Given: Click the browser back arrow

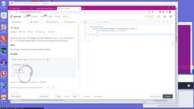Looking at the screenshot, I should [10, 12].
